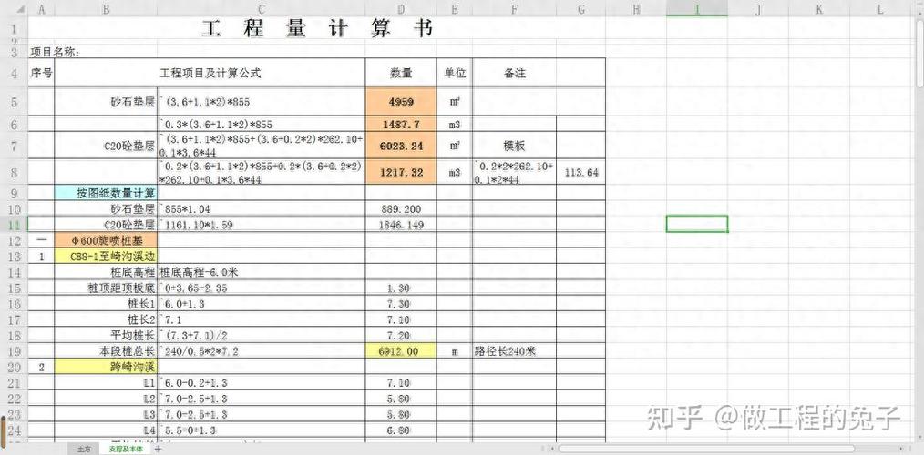
Task: Click the formula cell 1161.10*1.59
Action: click(261, 224)
